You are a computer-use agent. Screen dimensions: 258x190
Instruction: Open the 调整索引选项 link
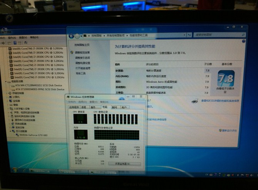[x=83, y=58]
